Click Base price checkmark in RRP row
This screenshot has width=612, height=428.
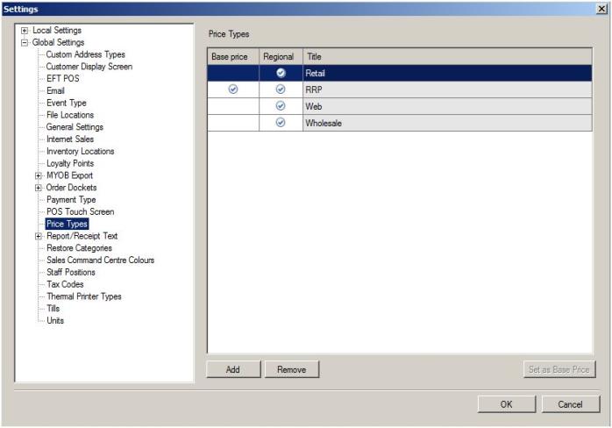(x=232, y=89)
